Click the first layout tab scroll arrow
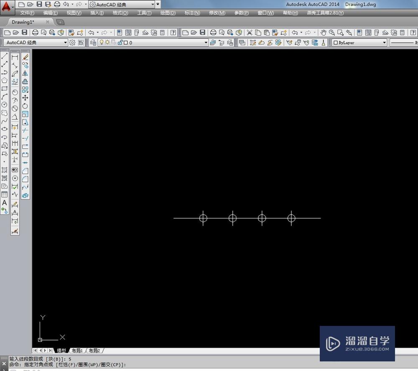This screenshot has height=371, width=418. (x=35, y=351)
